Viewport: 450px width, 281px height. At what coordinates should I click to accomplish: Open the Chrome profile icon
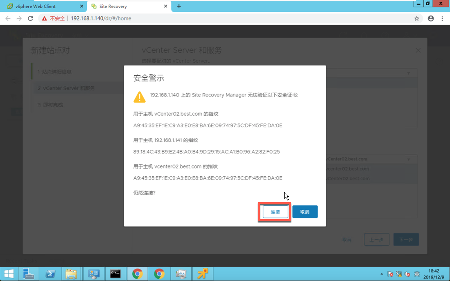[431, 18]
